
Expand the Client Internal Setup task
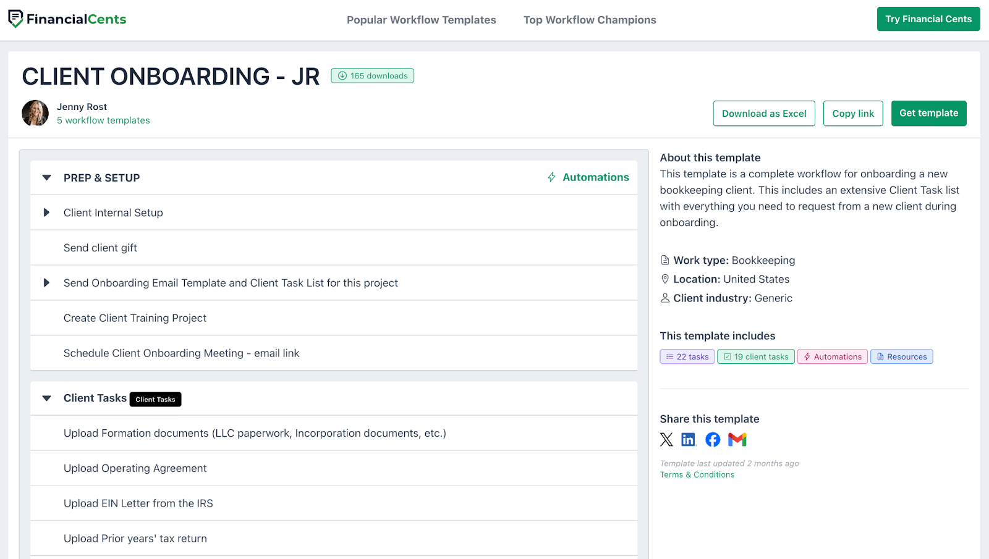pos(46,212)
